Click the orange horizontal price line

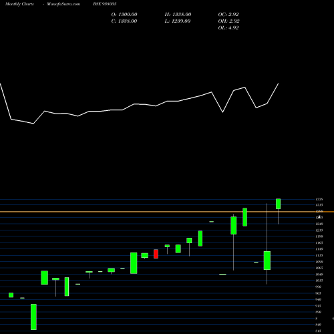[x=167, y=212]
